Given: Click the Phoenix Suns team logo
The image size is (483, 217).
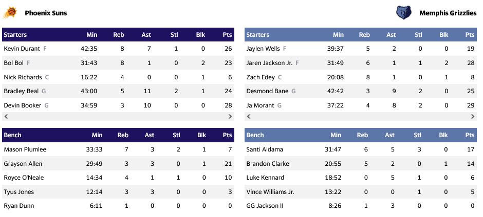Looking at the screenshot, I should [x=10, y=13].
